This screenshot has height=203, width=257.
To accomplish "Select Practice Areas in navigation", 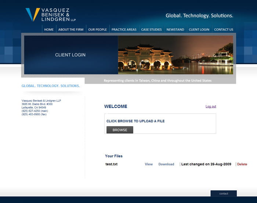I will pyautogui.click(x=124, y=29).
